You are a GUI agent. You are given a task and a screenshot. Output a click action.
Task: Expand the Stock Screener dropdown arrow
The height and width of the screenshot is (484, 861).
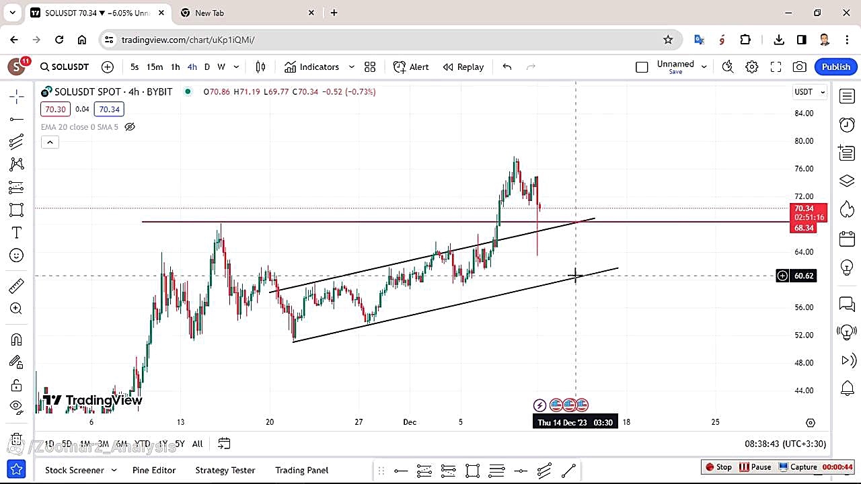pyautogui.click(x=114, y=470)
